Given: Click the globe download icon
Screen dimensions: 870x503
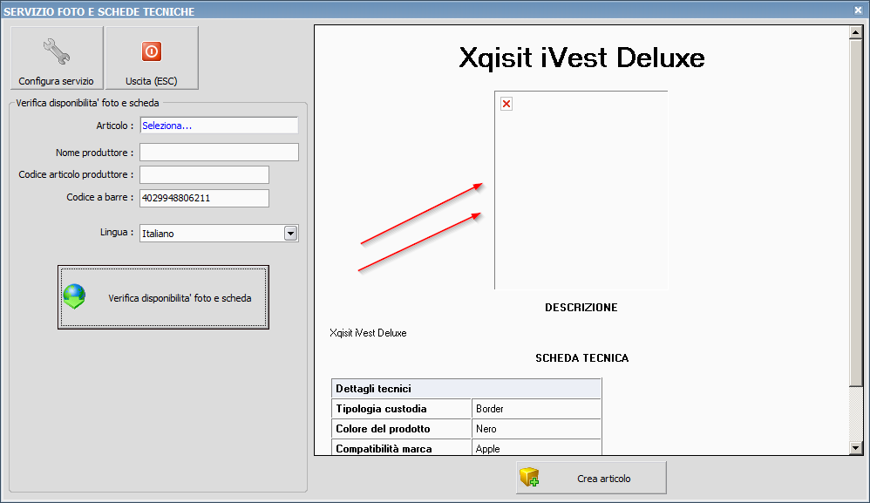Looking at the screenshot, I should [74, 296].
